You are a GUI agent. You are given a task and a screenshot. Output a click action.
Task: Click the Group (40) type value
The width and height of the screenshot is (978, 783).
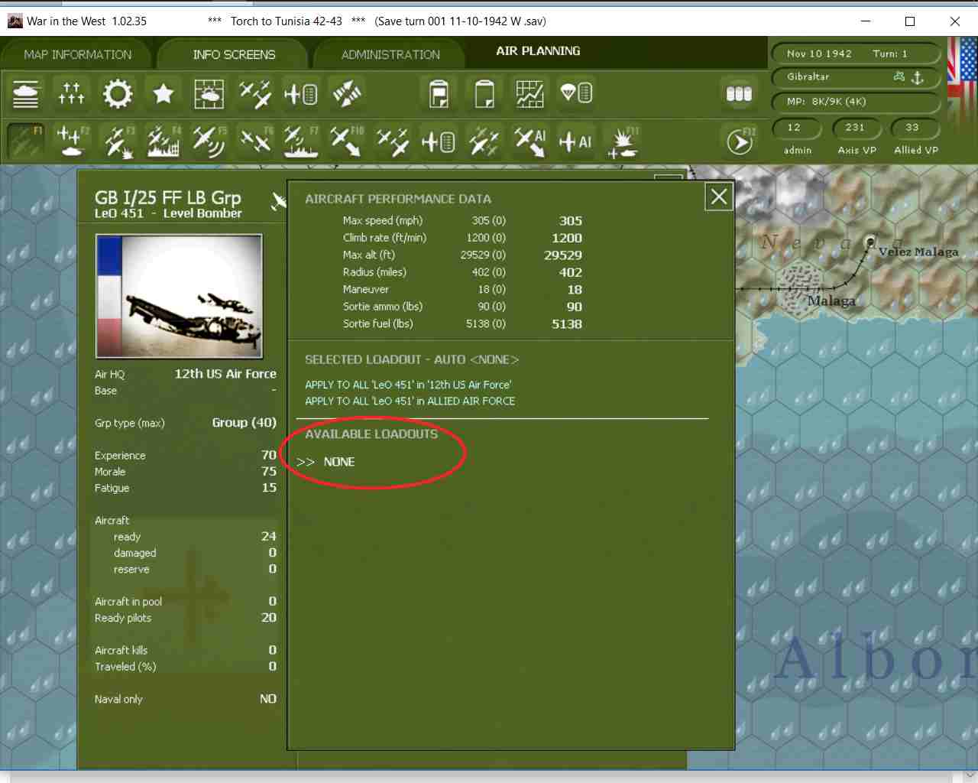(x=244, y=423)
